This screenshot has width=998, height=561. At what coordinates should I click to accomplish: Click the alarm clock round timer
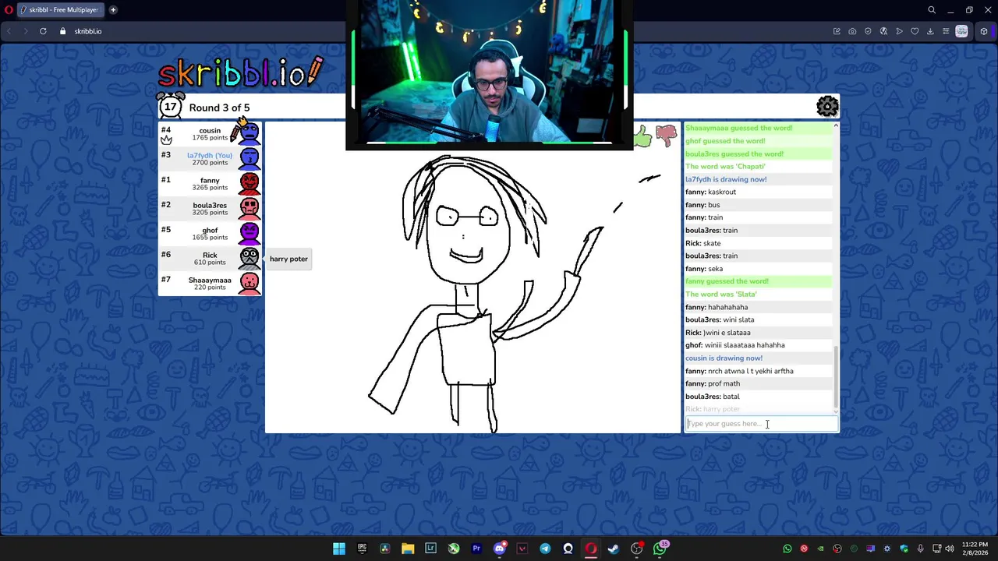(171, 107)
